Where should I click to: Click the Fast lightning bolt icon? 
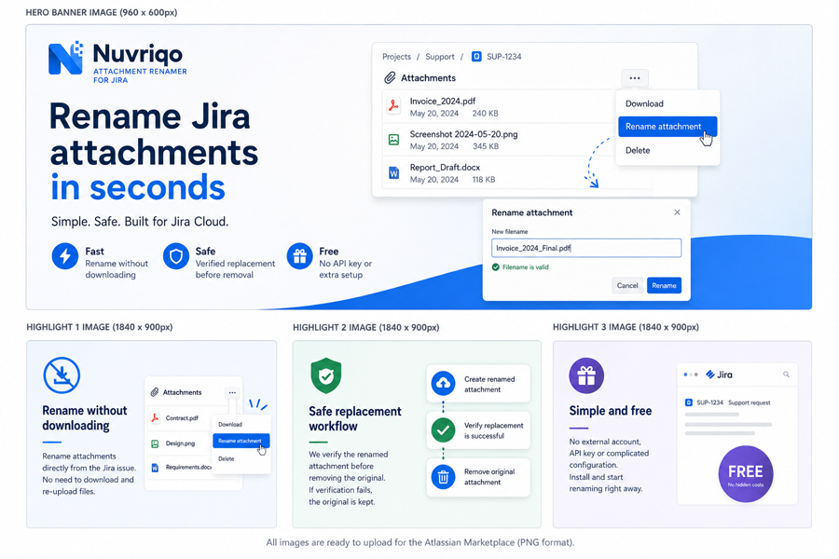point(65,256)
